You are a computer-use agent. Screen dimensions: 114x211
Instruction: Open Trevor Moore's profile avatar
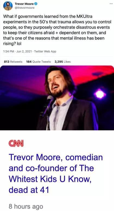8,6
